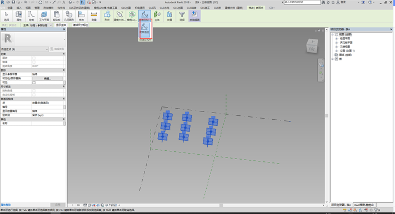The image size is (395, 214).
Task: Click the 编辑类型 edit type button
Action: pyautogui.click(x=57, y=49)
